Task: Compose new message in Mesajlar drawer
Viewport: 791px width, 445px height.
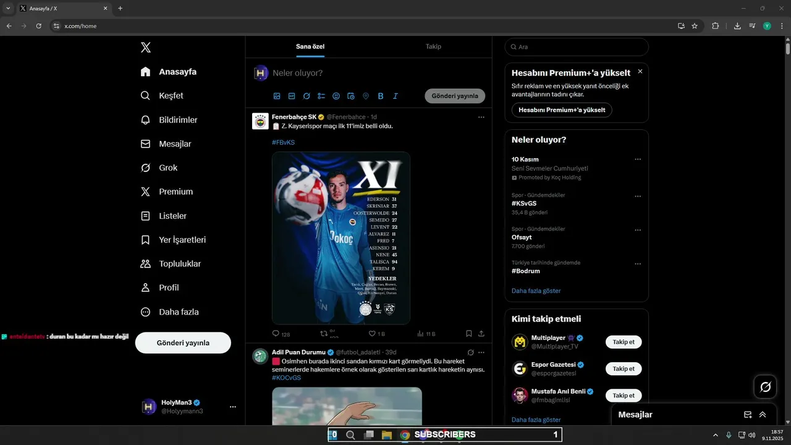Action: [748, 415]
